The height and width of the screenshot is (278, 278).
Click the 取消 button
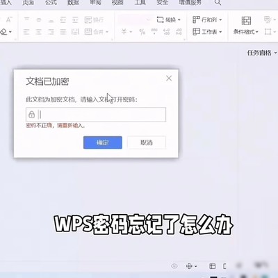(147, 142)
